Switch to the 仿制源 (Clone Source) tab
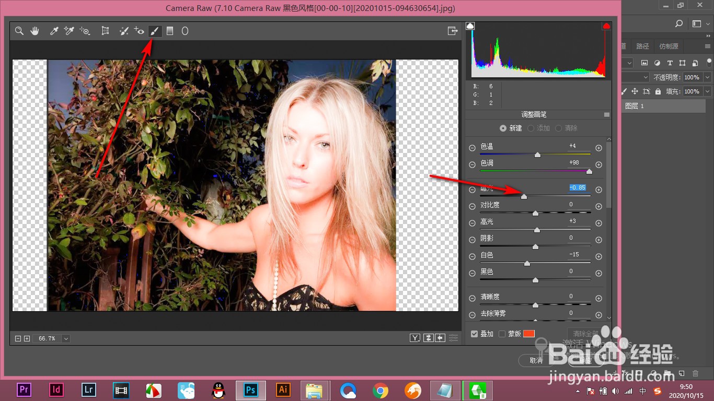Screen dimensions: 714x401 (669, 46)
